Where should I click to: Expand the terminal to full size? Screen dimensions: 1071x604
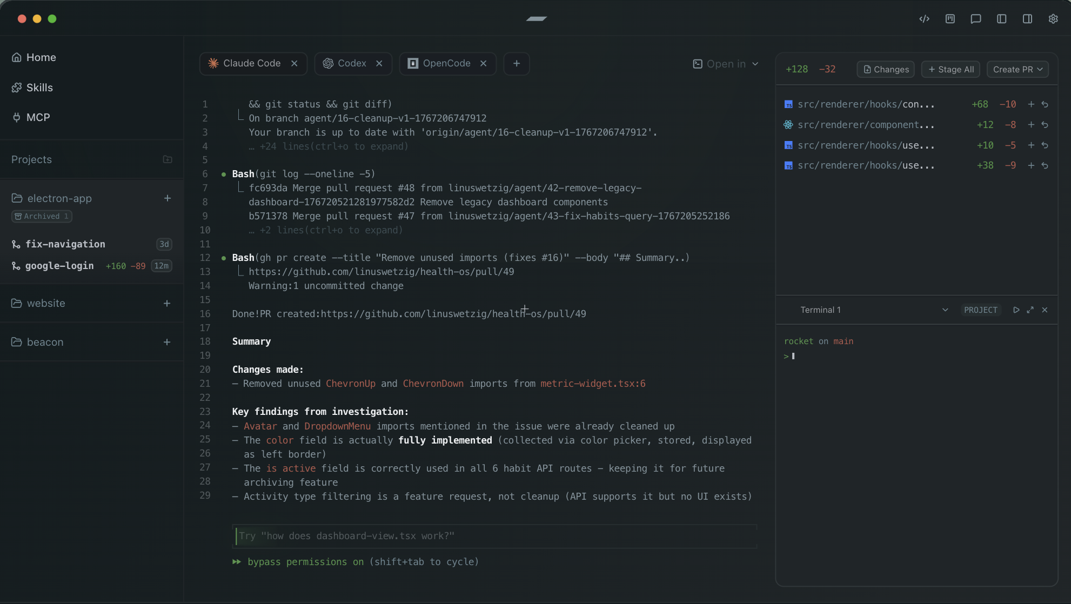point(1030,310)
